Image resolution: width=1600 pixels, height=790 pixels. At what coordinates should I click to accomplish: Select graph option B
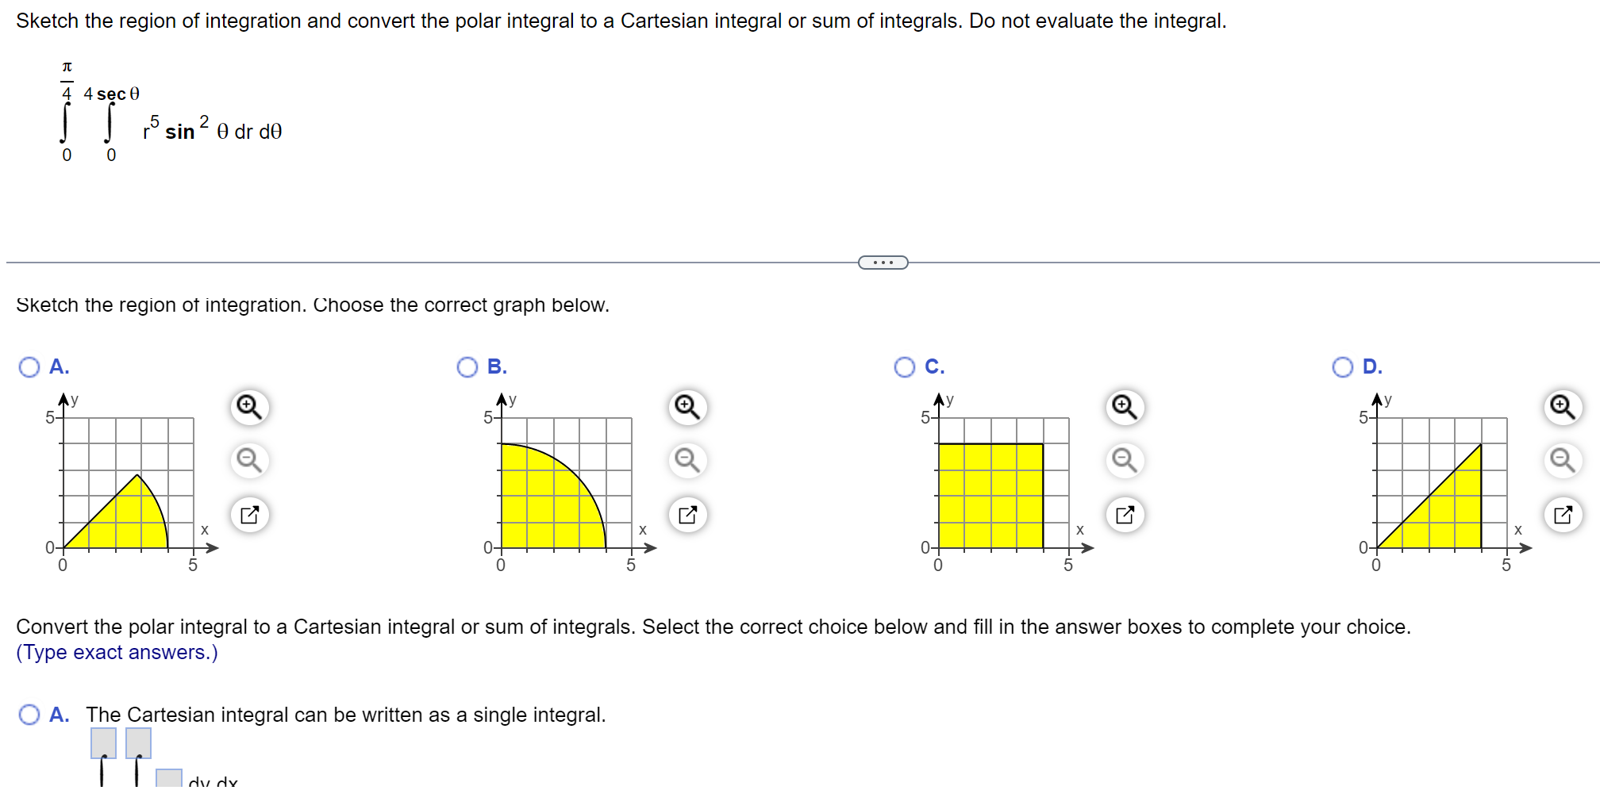point(468,366)
